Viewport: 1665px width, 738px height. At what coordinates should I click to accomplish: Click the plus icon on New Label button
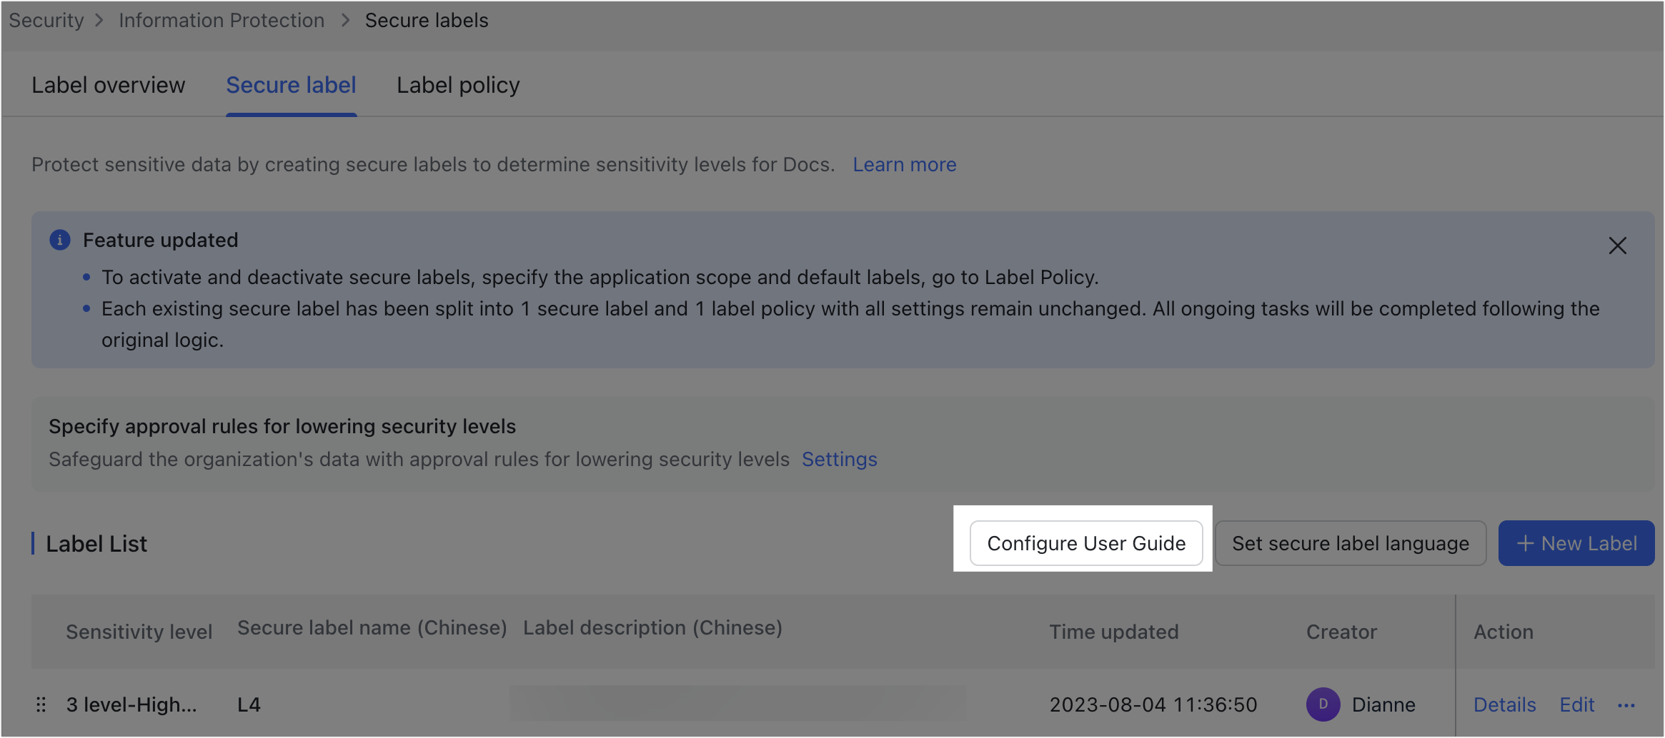(x=1526, y=543)
